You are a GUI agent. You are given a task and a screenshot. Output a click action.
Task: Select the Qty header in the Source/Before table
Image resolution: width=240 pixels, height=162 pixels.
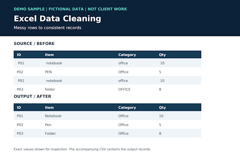click(162, 55)
